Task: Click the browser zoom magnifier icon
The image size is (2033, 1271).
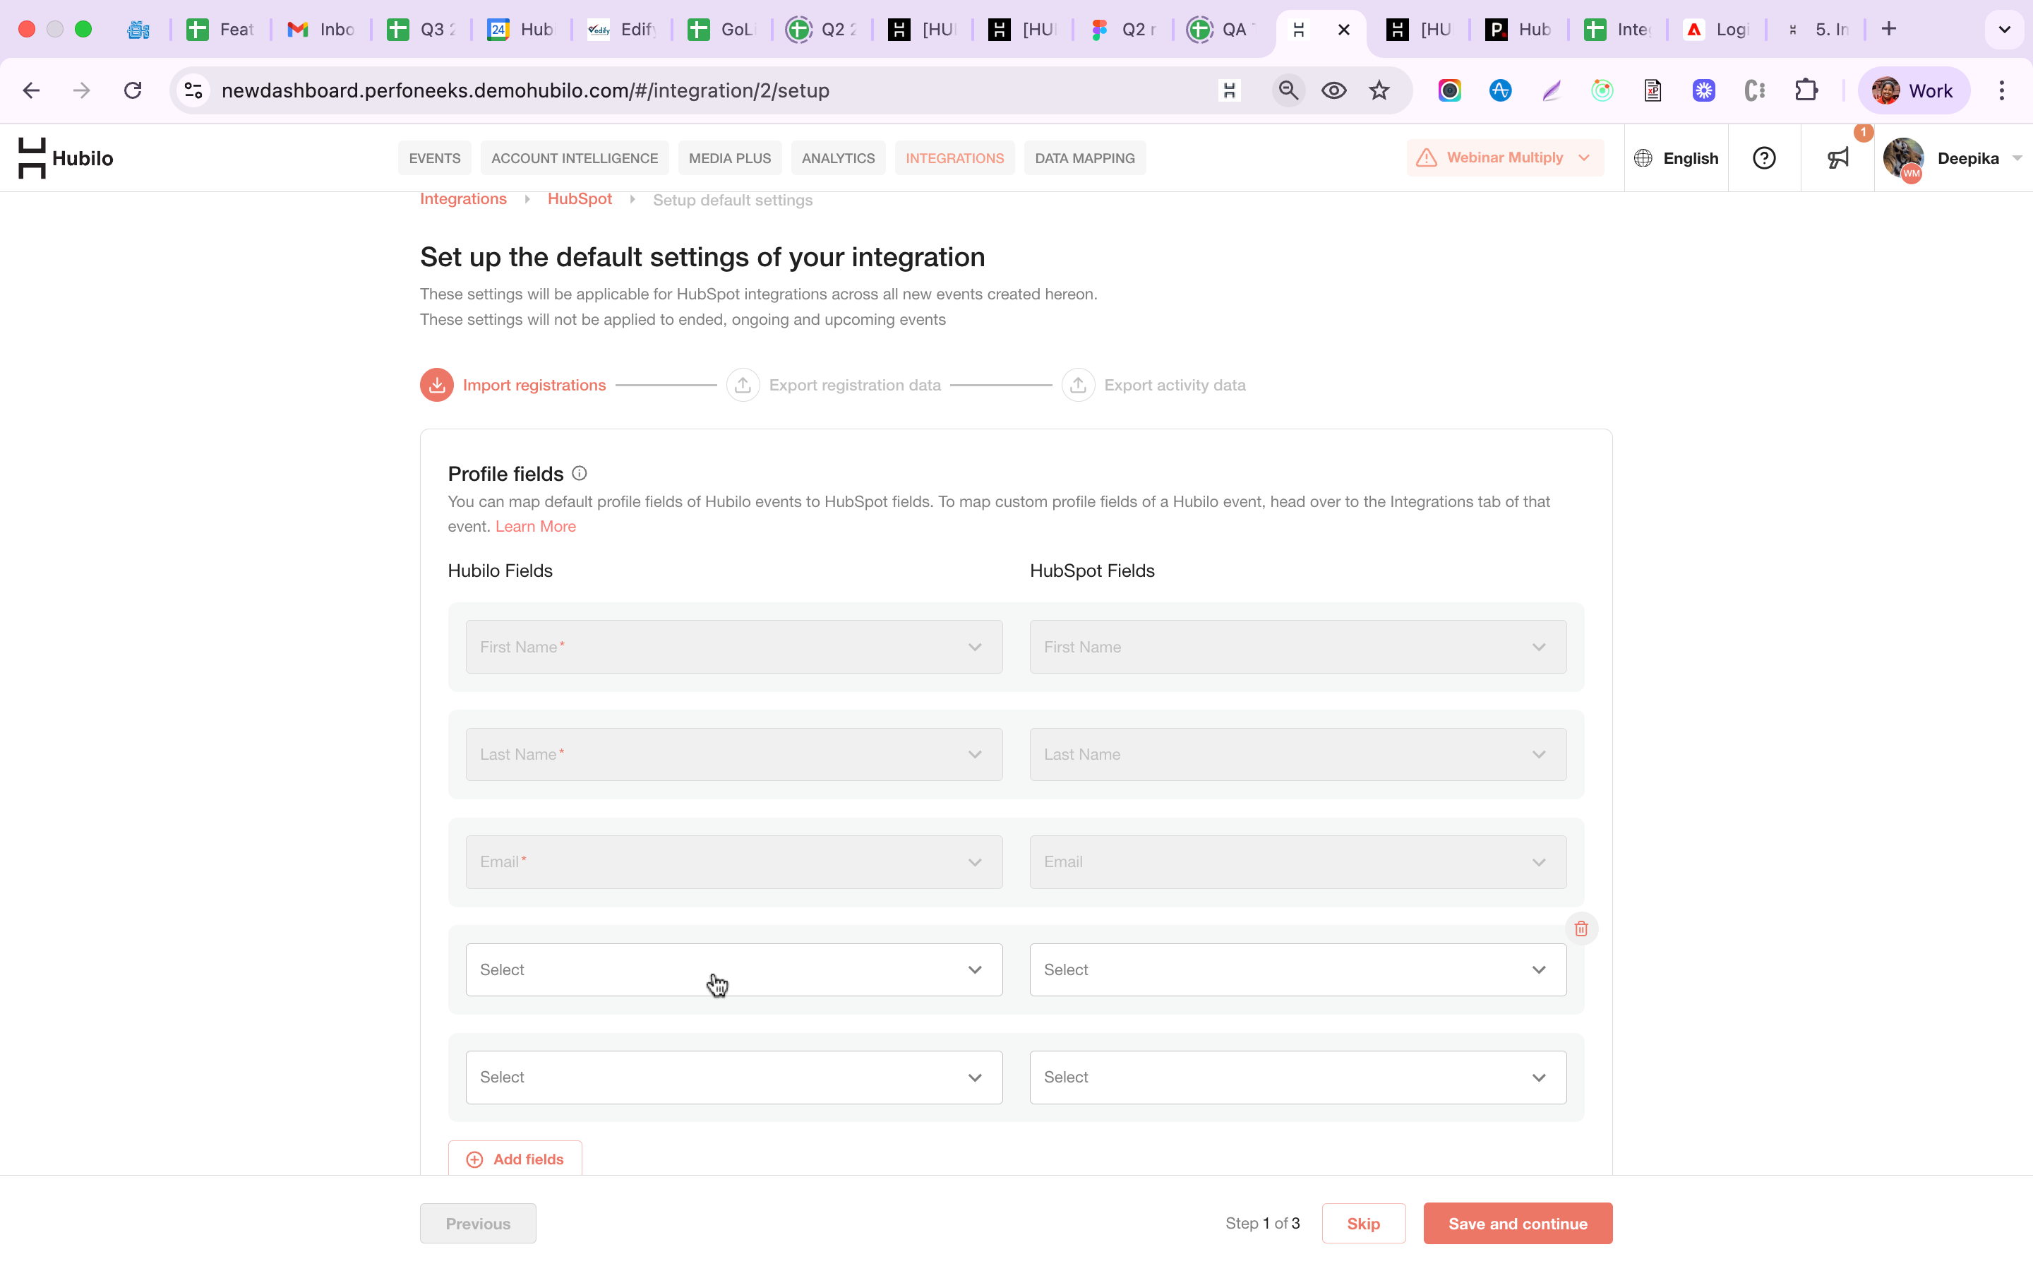Action: 1288,91
